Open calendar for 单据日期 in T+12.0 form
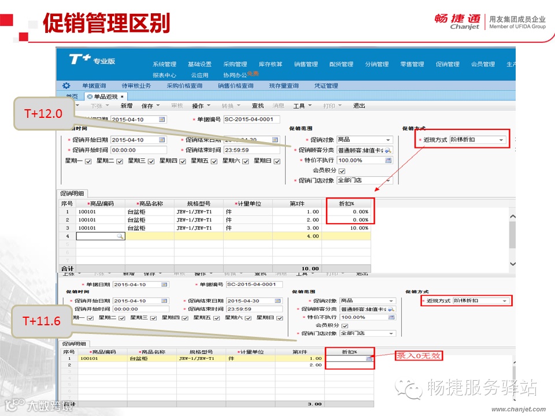This screenshot has height=416, width=555. 162,120
